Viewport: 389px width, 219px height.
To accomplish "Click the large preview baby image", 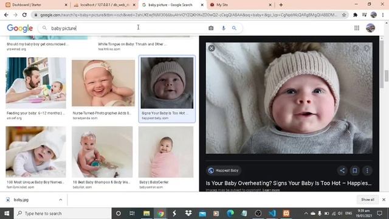I will 289,98.
